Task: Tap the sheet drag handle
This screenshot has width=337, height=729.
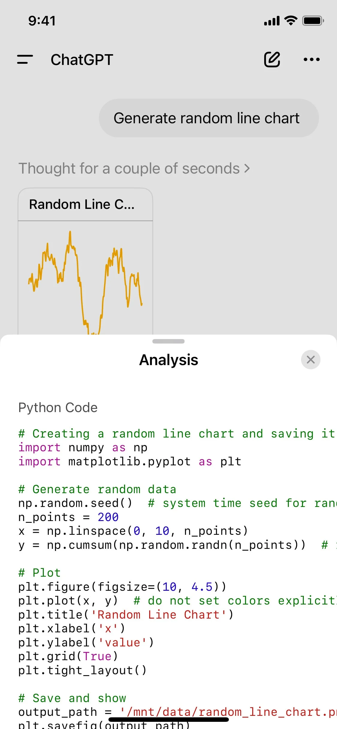Action: coord(168,341)
